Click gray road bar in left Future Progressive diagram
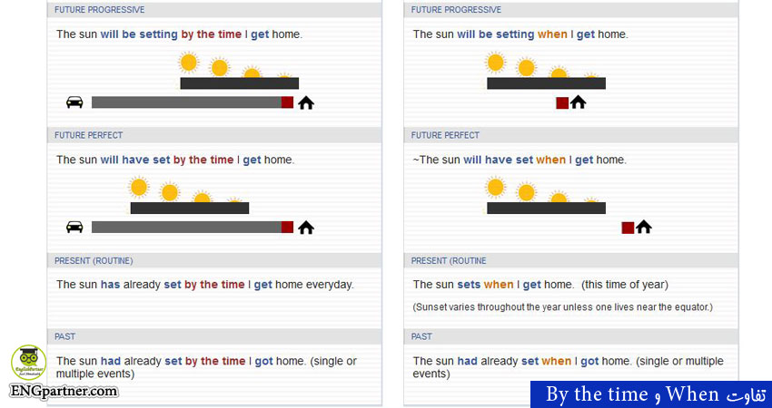 point(186,102)
